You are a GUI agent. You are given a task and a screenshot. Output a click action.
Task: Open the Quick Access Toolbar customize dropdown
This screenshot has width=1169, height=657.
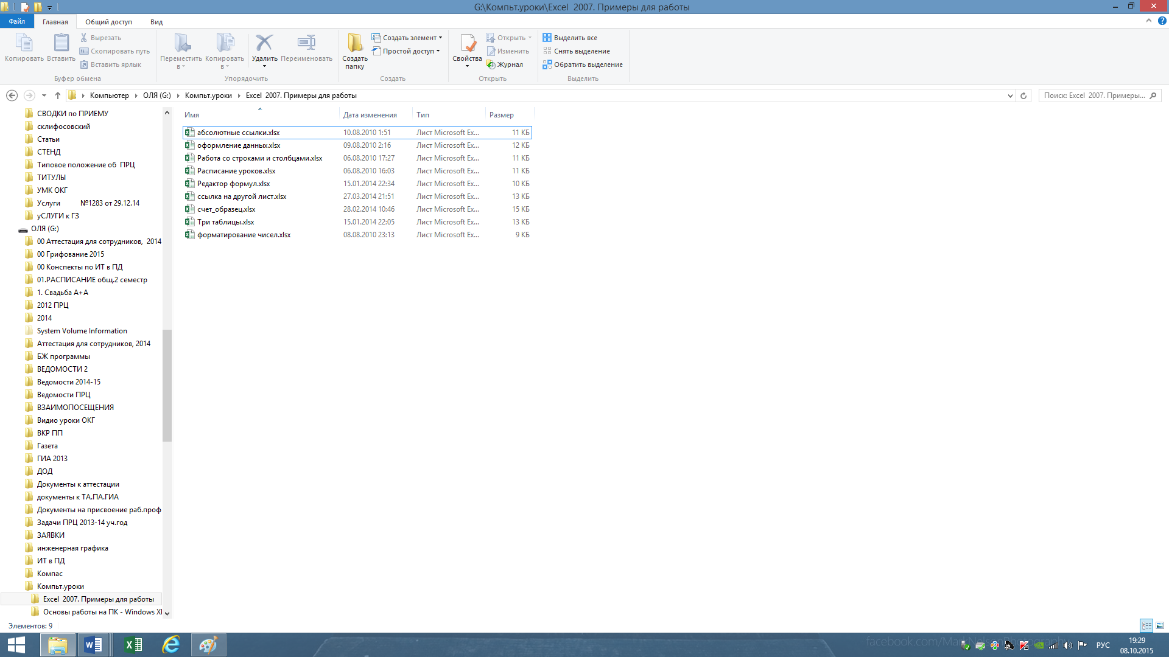click(x=50, y=7)
